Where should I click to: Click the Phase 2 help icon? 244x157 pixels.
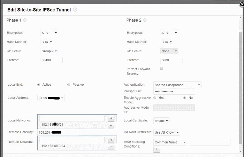[145, 20]
